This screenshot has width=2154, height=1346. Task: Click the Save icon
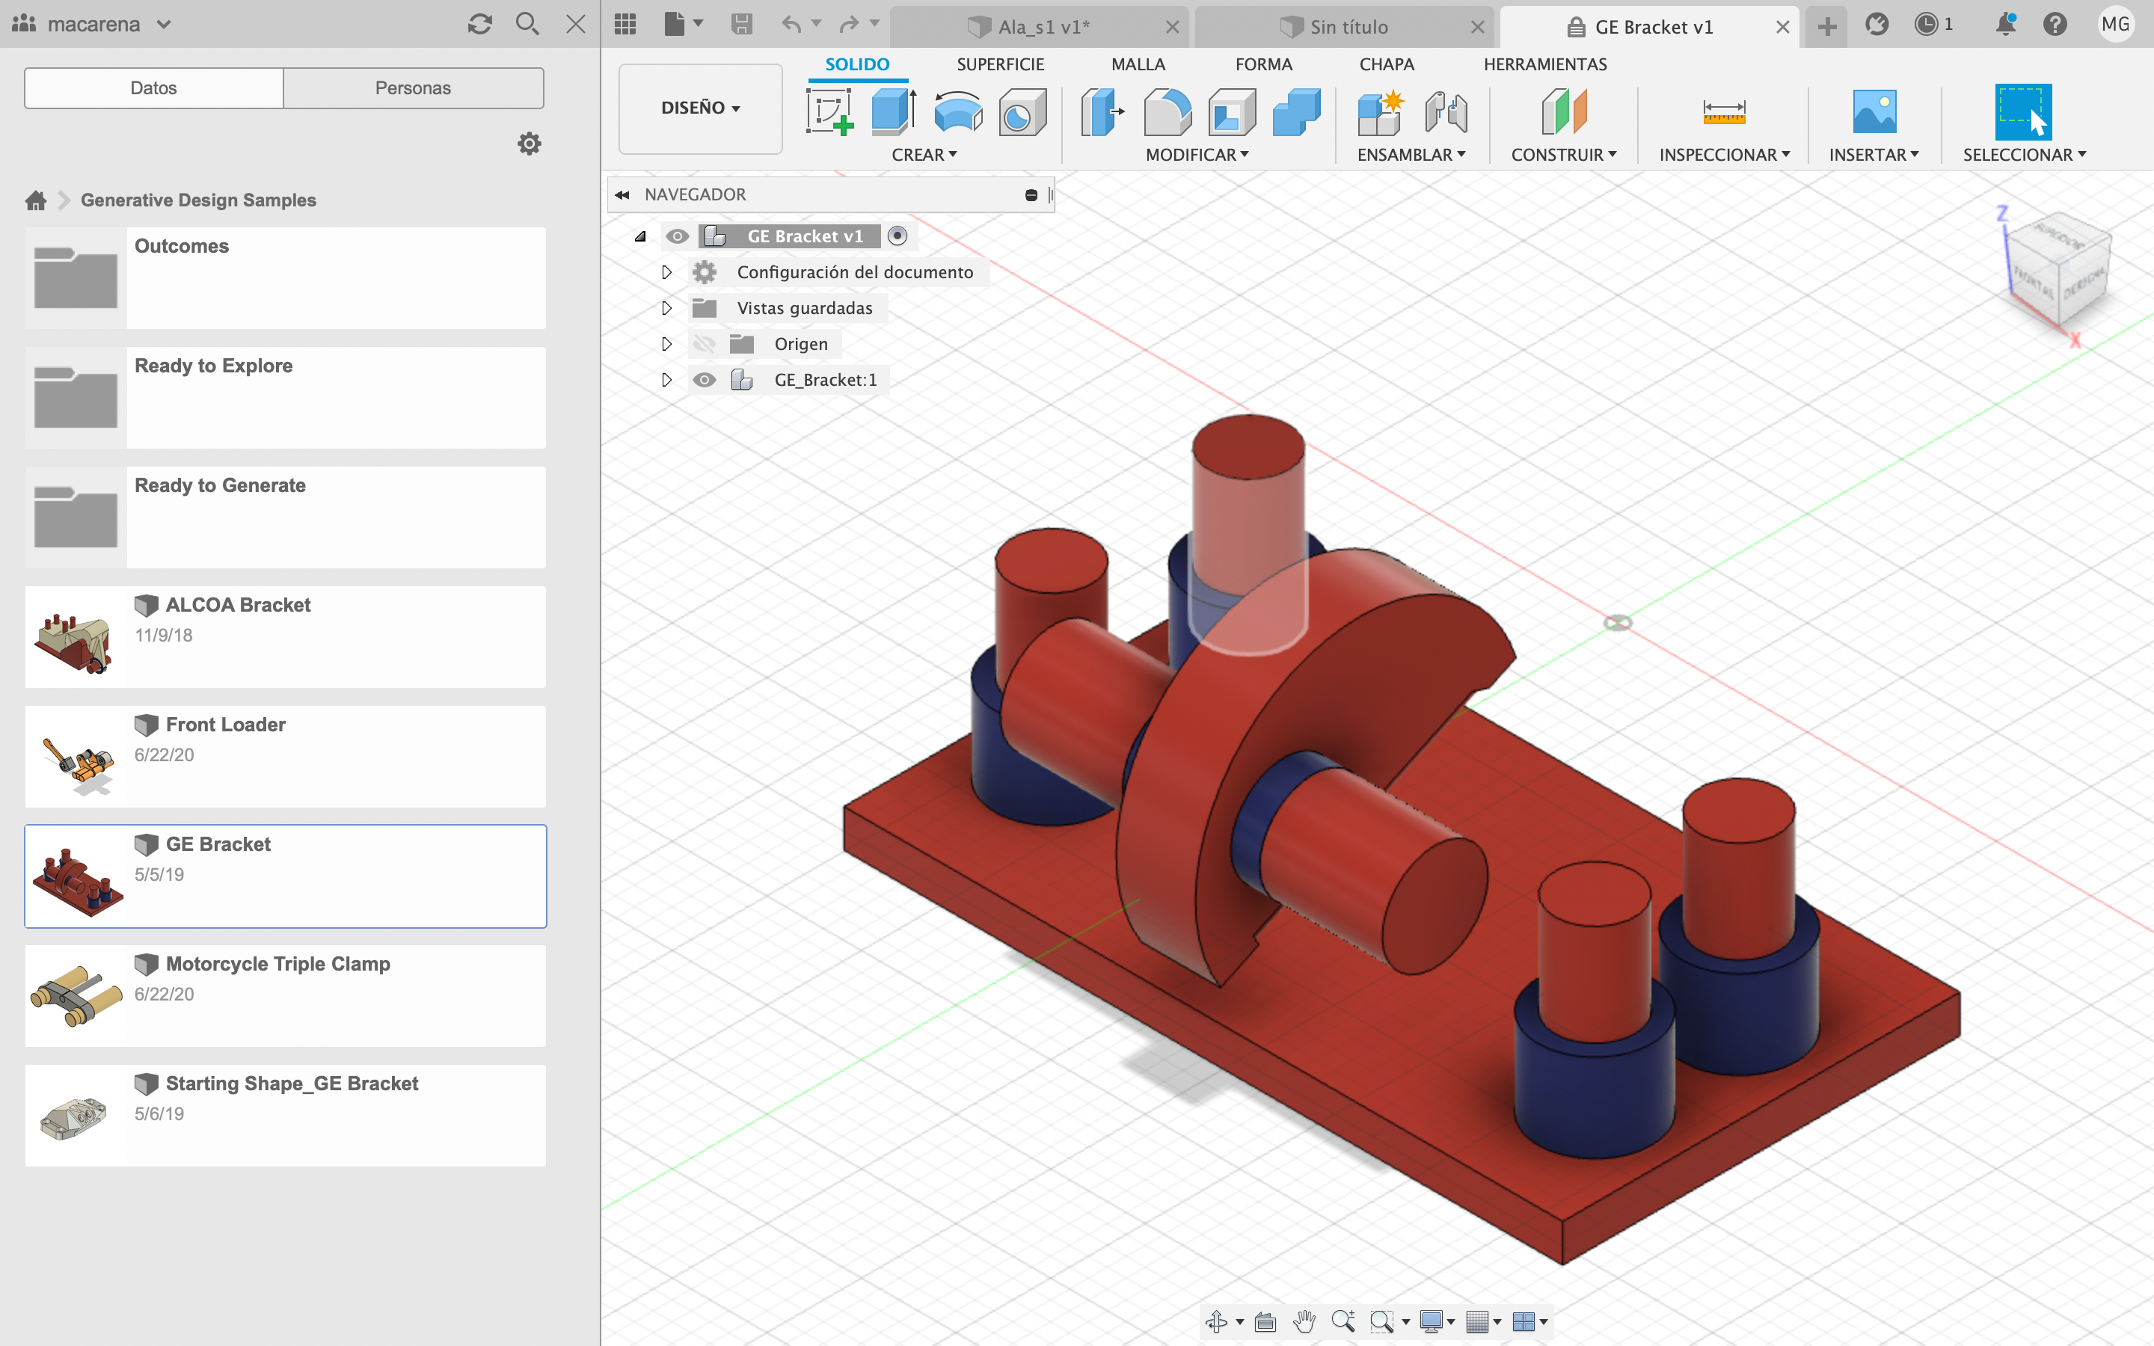coord(741,25)
